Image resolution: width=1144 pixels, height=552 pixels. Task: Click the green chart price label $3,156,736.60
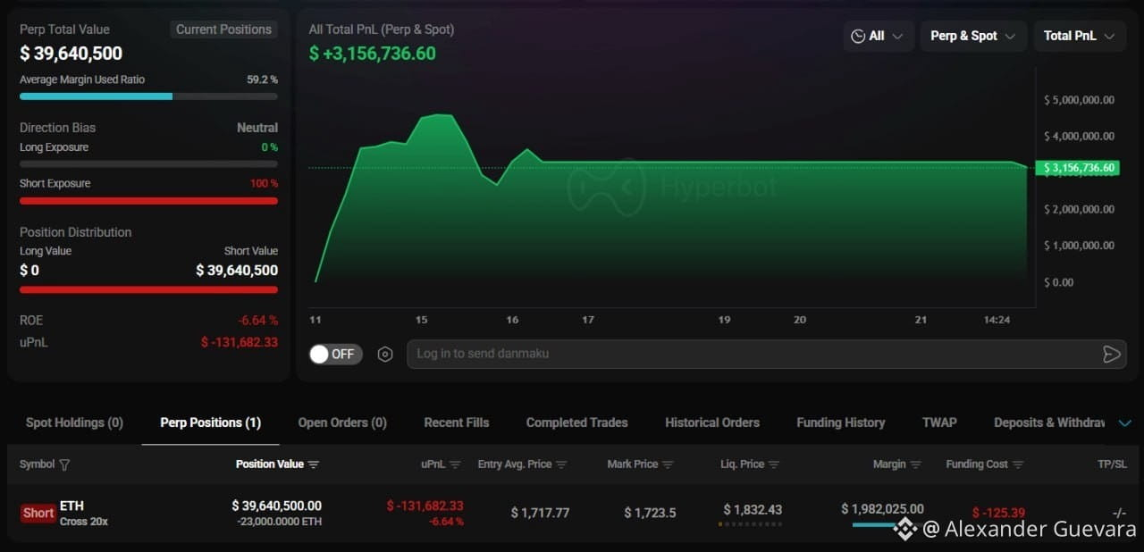tap(1076, 168)
